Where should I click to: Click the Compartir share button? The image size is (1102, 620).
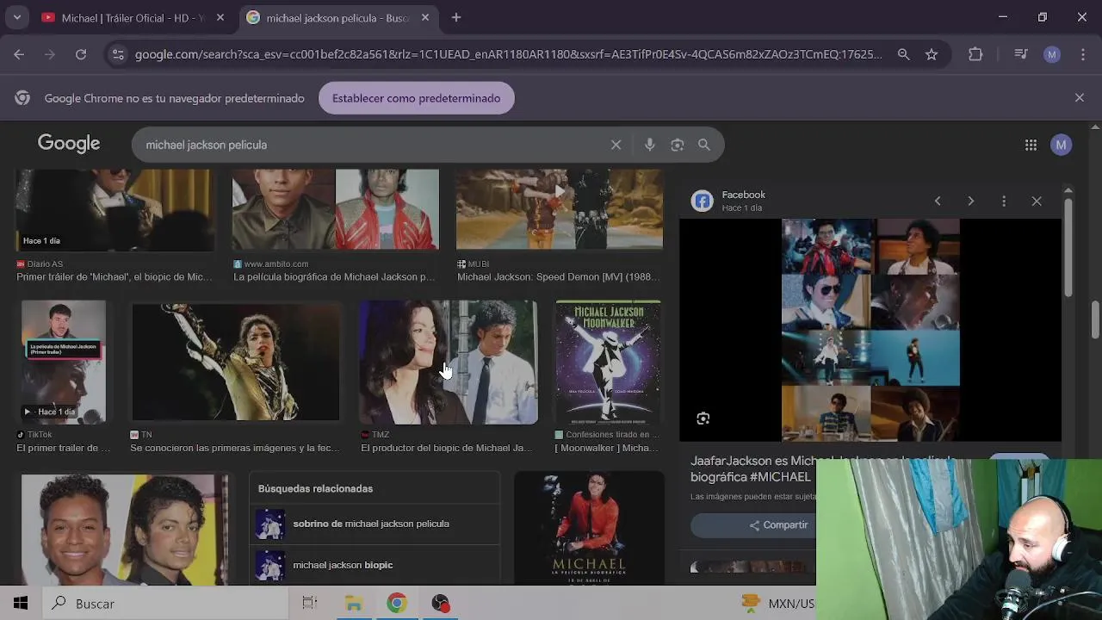(778, 524)
